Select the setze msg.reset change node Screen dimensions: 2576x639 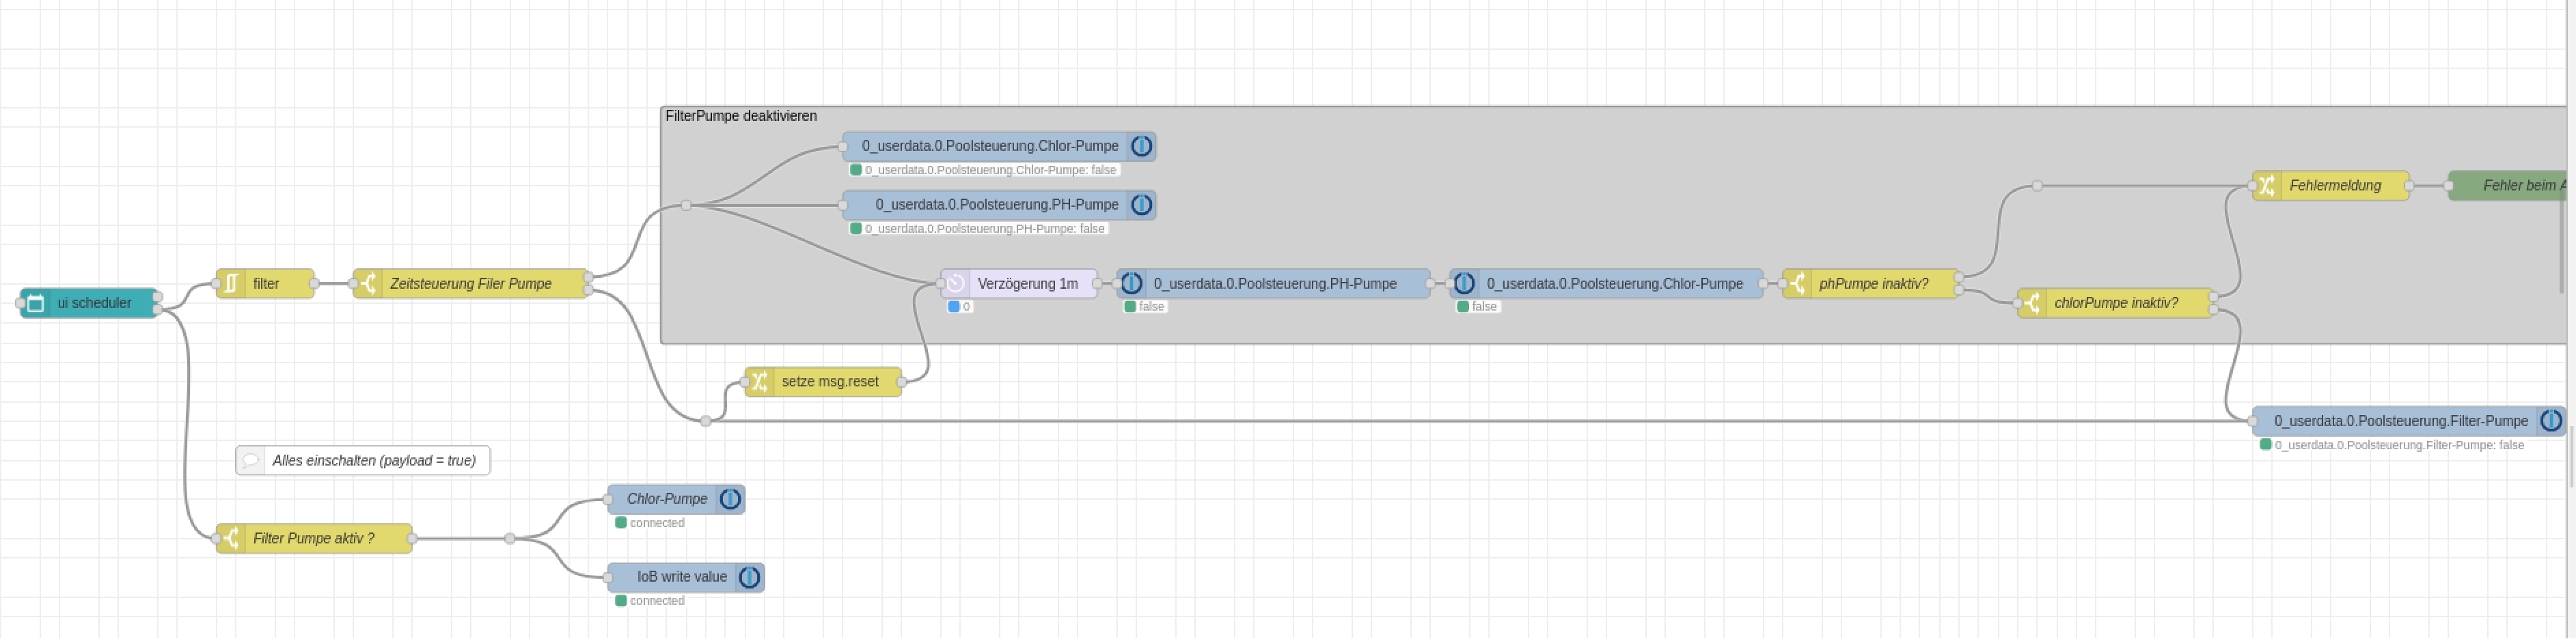[x=823, y=382]
